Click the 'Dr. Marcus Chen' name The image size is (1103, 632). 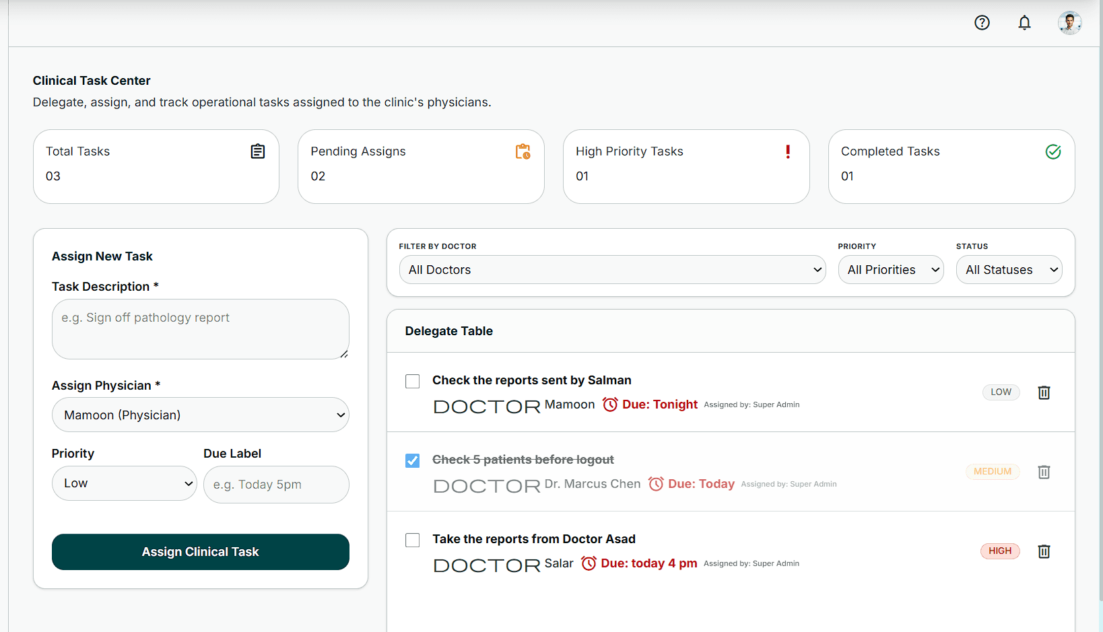[593, 484]
